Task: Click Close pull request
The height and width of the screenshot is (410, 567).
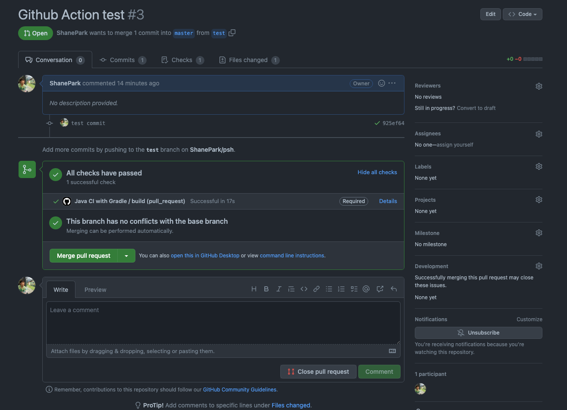Action: point(318,372)
